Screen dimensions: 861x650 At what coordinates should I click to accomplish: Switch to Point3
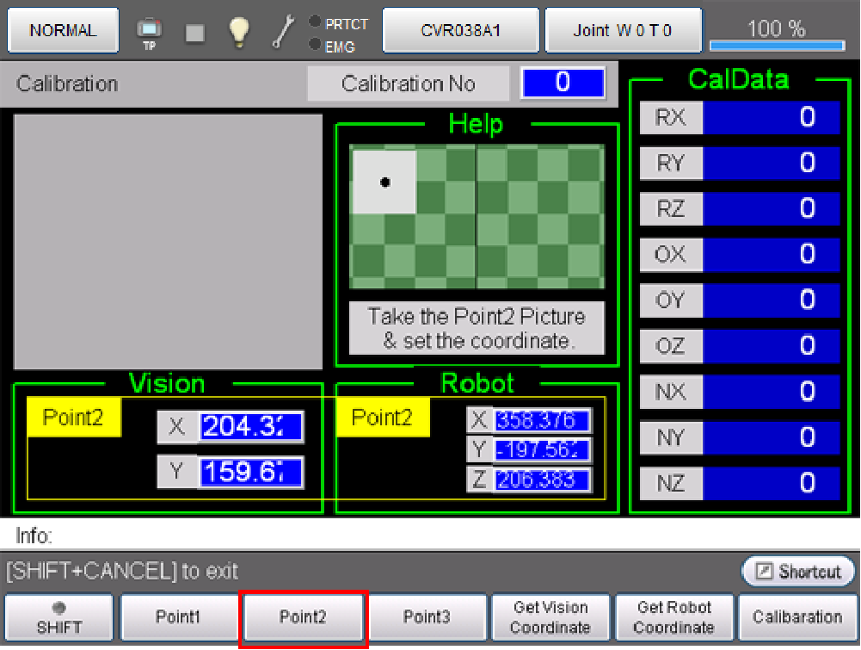[427, 617]
